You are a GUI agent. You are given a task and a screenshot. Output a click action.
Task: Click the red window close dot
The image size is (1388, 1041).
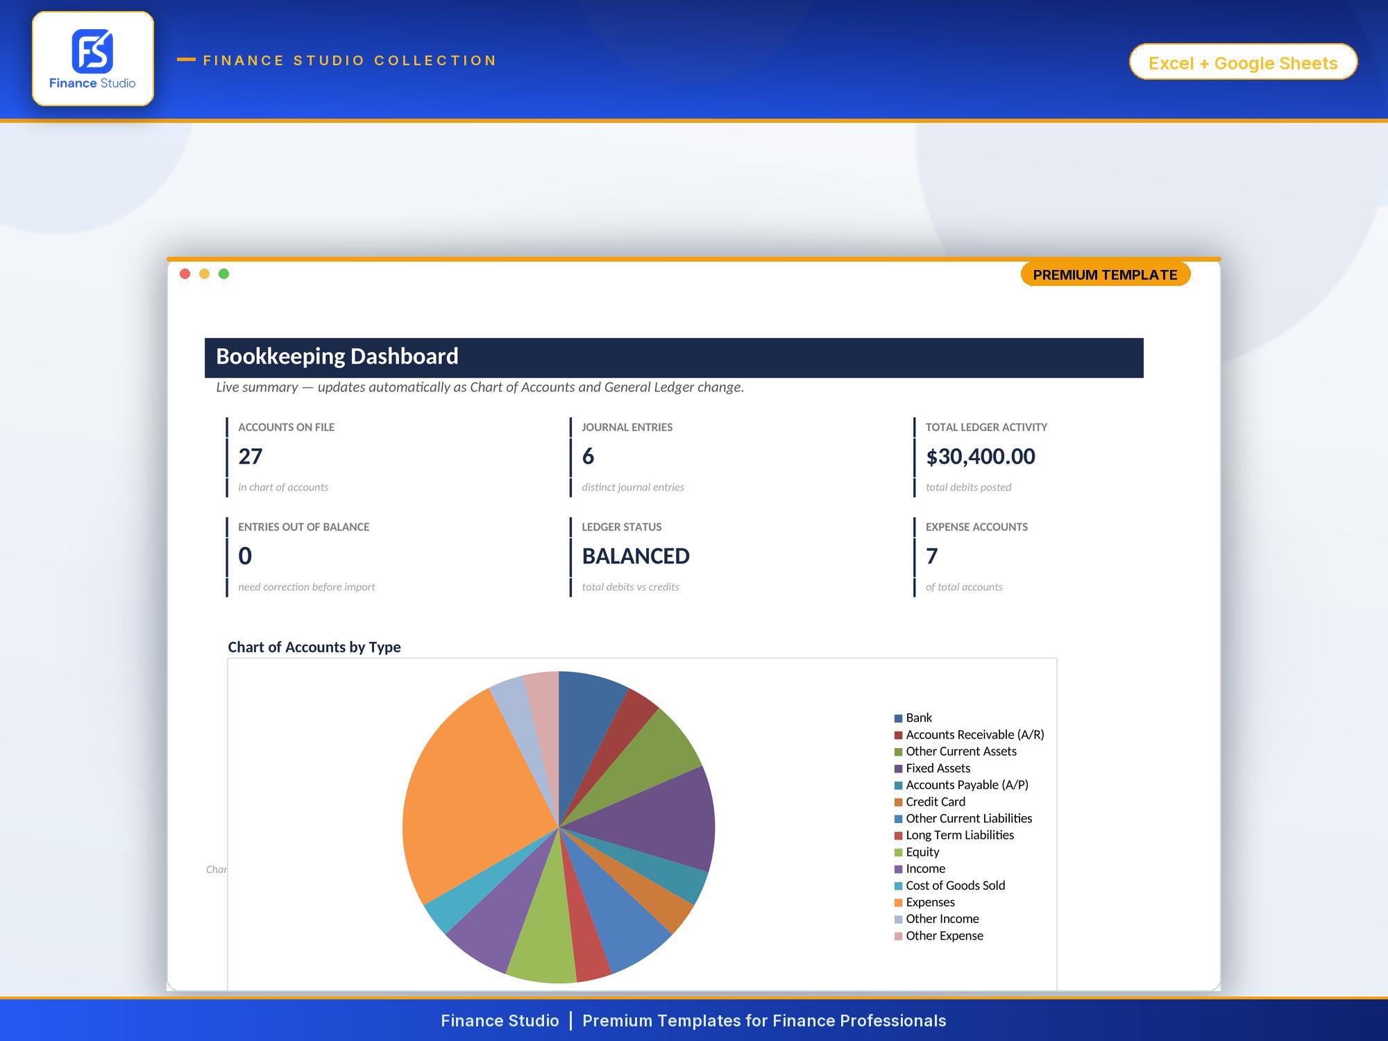185,274
